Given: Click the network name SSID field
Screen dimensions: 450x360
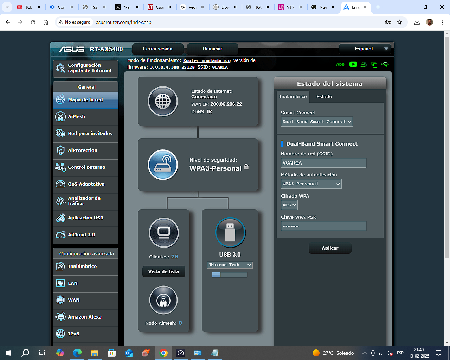Looking at the screenshot, I should click(x=323, y=163).
